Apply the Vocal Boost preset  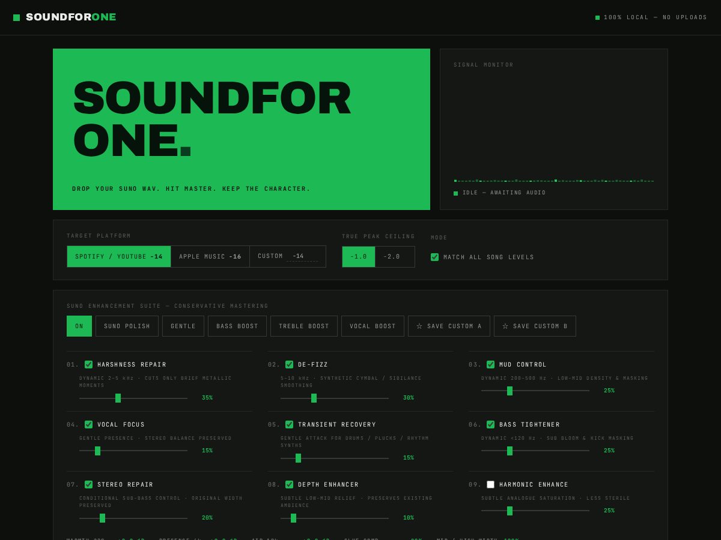pos(373,326)
